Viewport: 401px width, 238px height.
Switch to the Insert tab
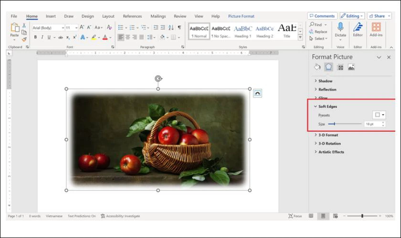coord(51,16)
